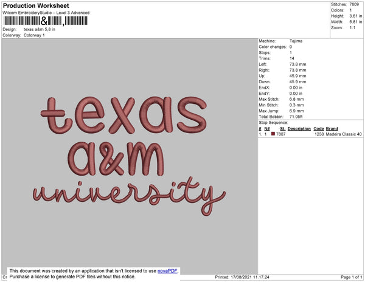Click the thread code 1238
The height and width of the screenshot is (282, 365).
pyautogui.click(x=319, y=134)
